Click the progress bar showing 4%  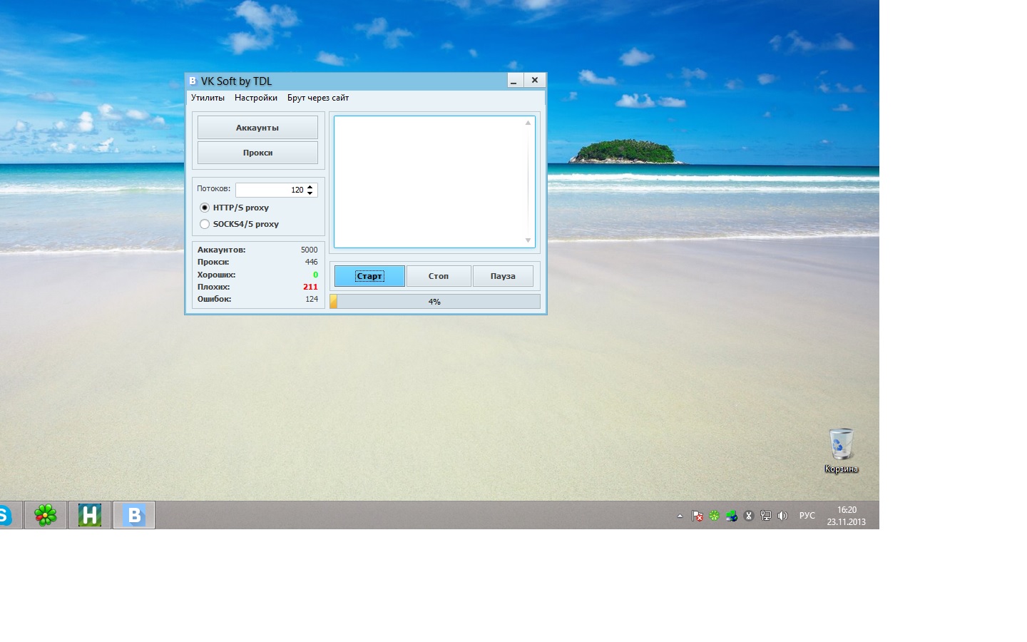(435, 302)
